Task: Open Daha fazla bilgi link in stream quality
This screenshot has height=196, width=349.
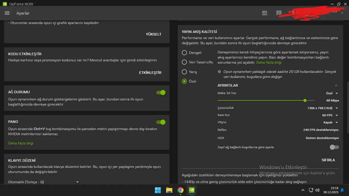Action: coord(269,62)
